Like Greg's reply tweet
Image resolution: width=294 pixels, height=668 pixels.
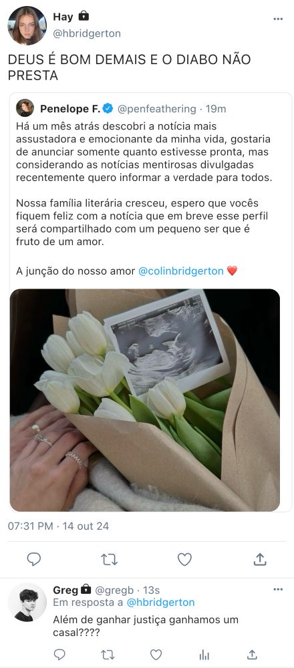(156, 655)
